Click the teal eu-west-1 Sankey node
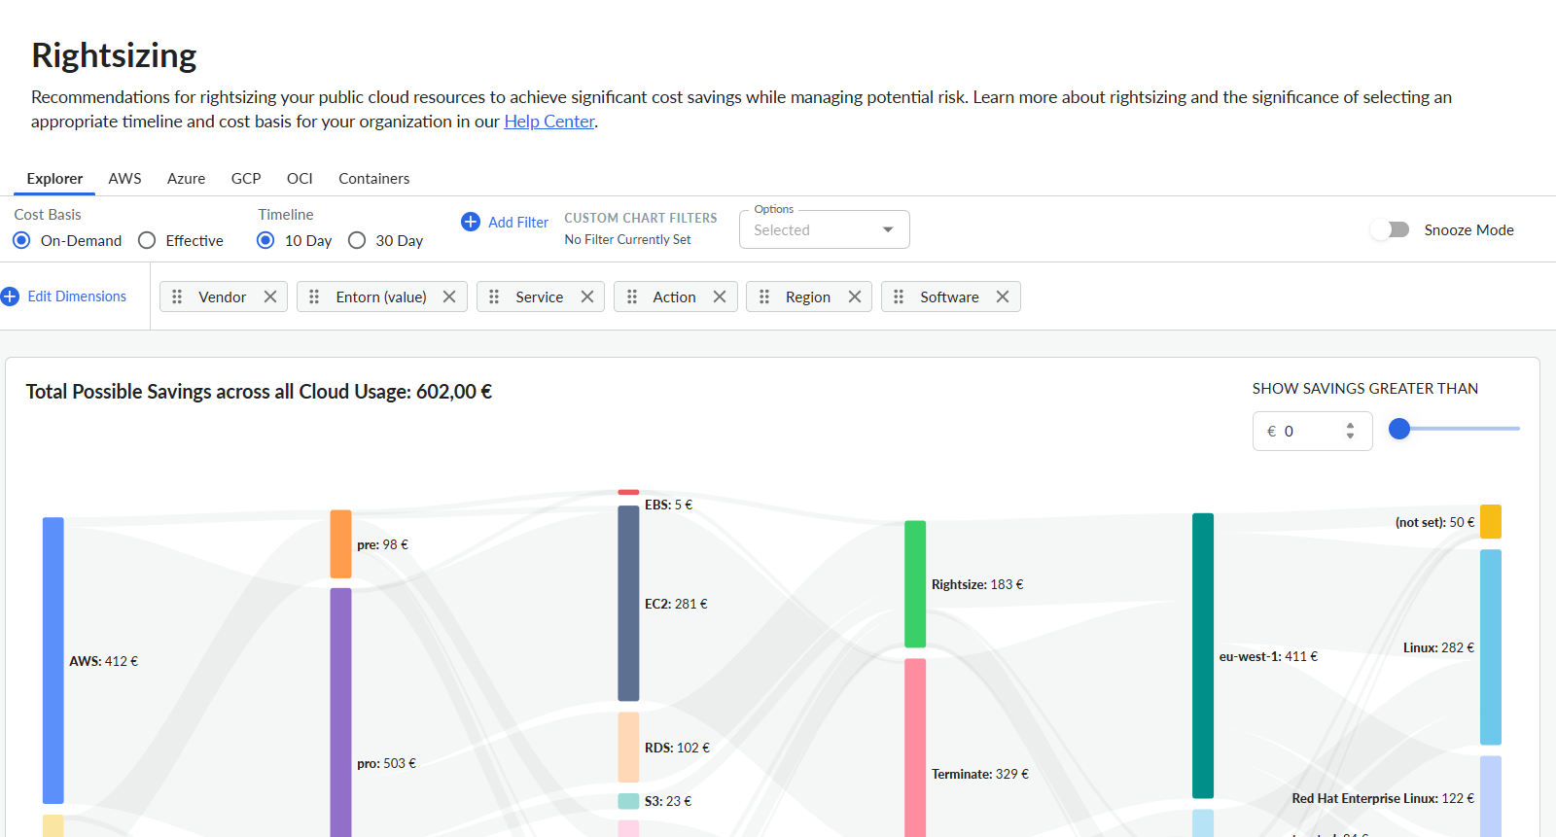The height and width of the screenshot is (837, 1556). [1203, 655]
